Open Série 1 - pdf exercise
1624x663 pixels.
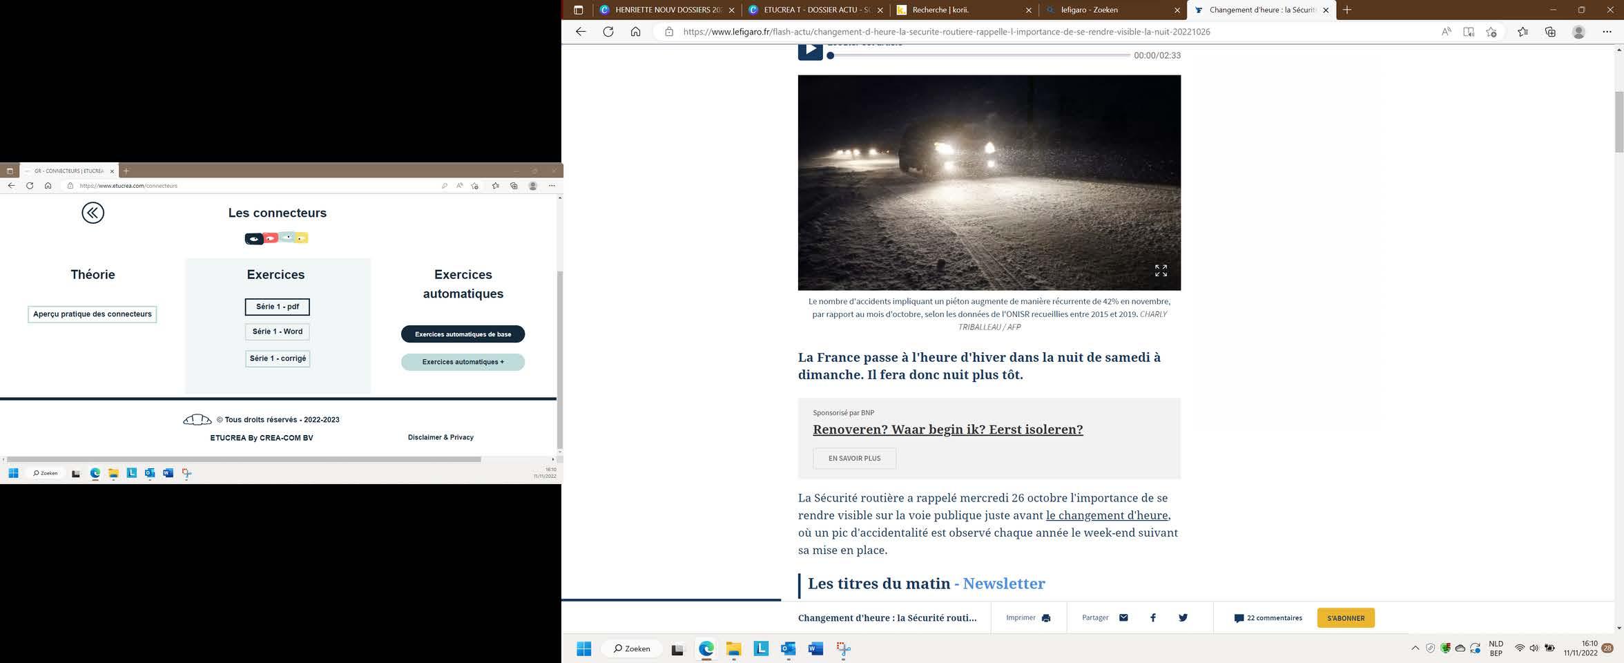coord(278,307)
